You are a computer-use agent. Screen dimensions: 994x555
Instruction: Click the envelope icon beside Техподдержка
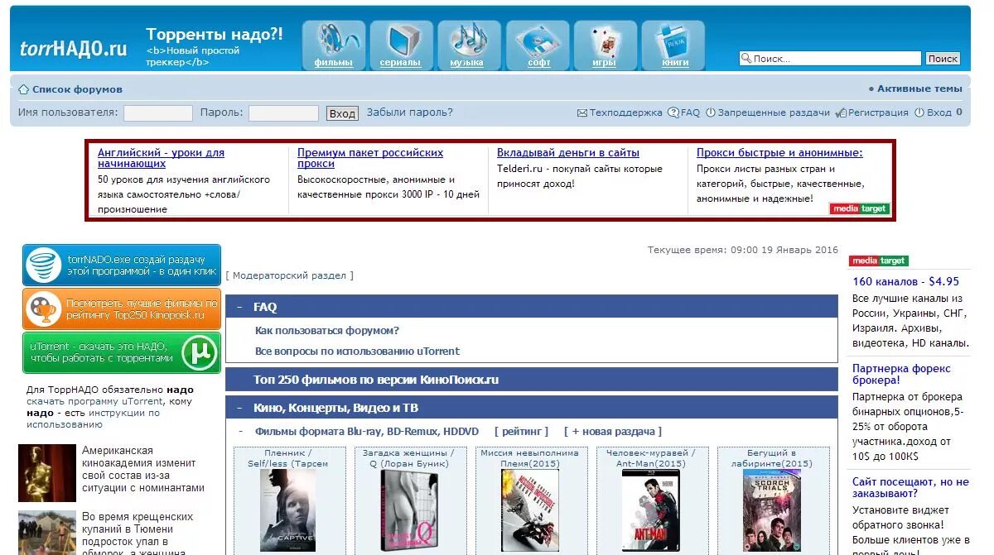pyautogui.click(x=582, y=113)
